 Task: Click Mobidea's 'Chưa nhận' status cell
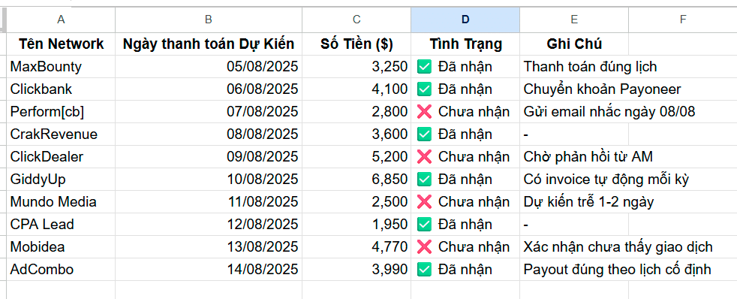(x=465, y=247)
